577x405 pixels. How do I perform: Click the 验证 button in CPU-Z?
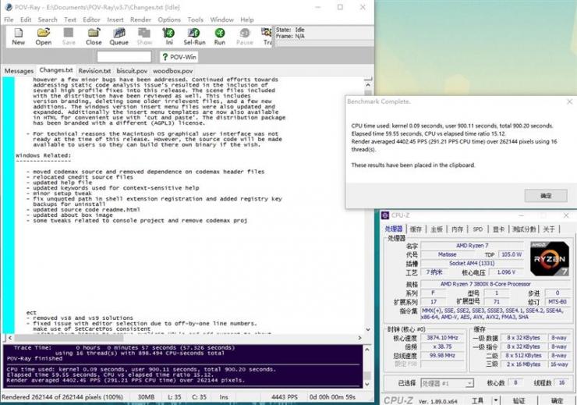pos(519,400)
